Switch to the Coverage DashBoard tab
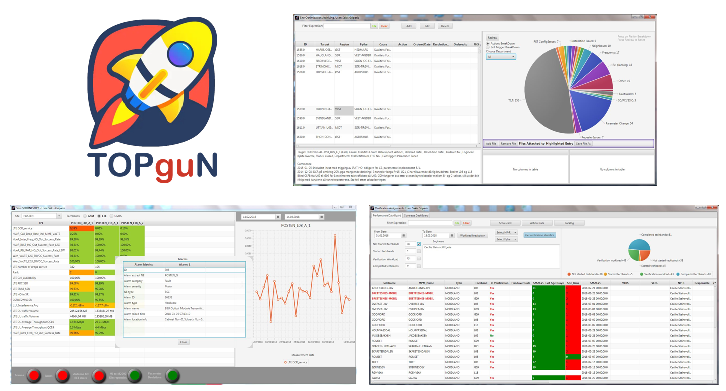Viewport: 726px width, 391px height. [x=416, y=215]
